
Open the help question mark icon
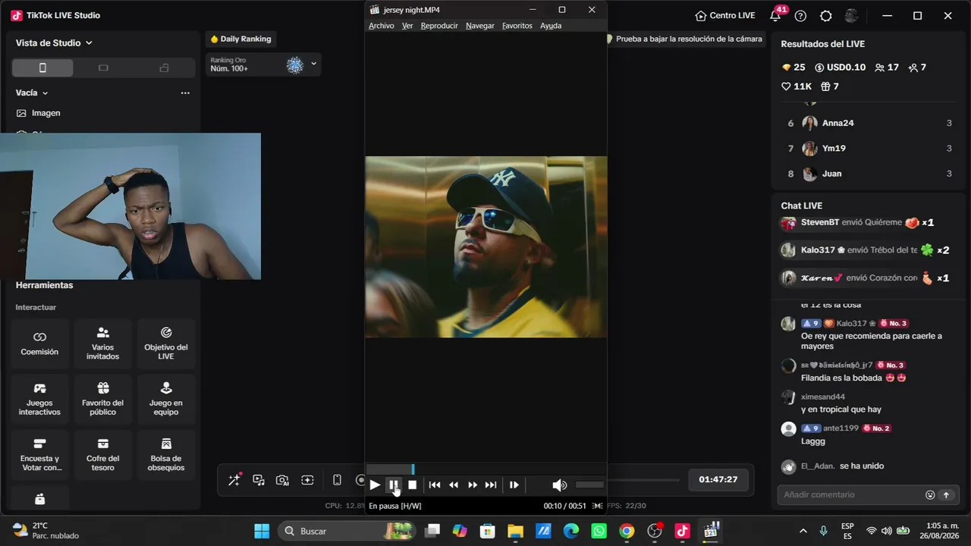(x=800, y=16)
